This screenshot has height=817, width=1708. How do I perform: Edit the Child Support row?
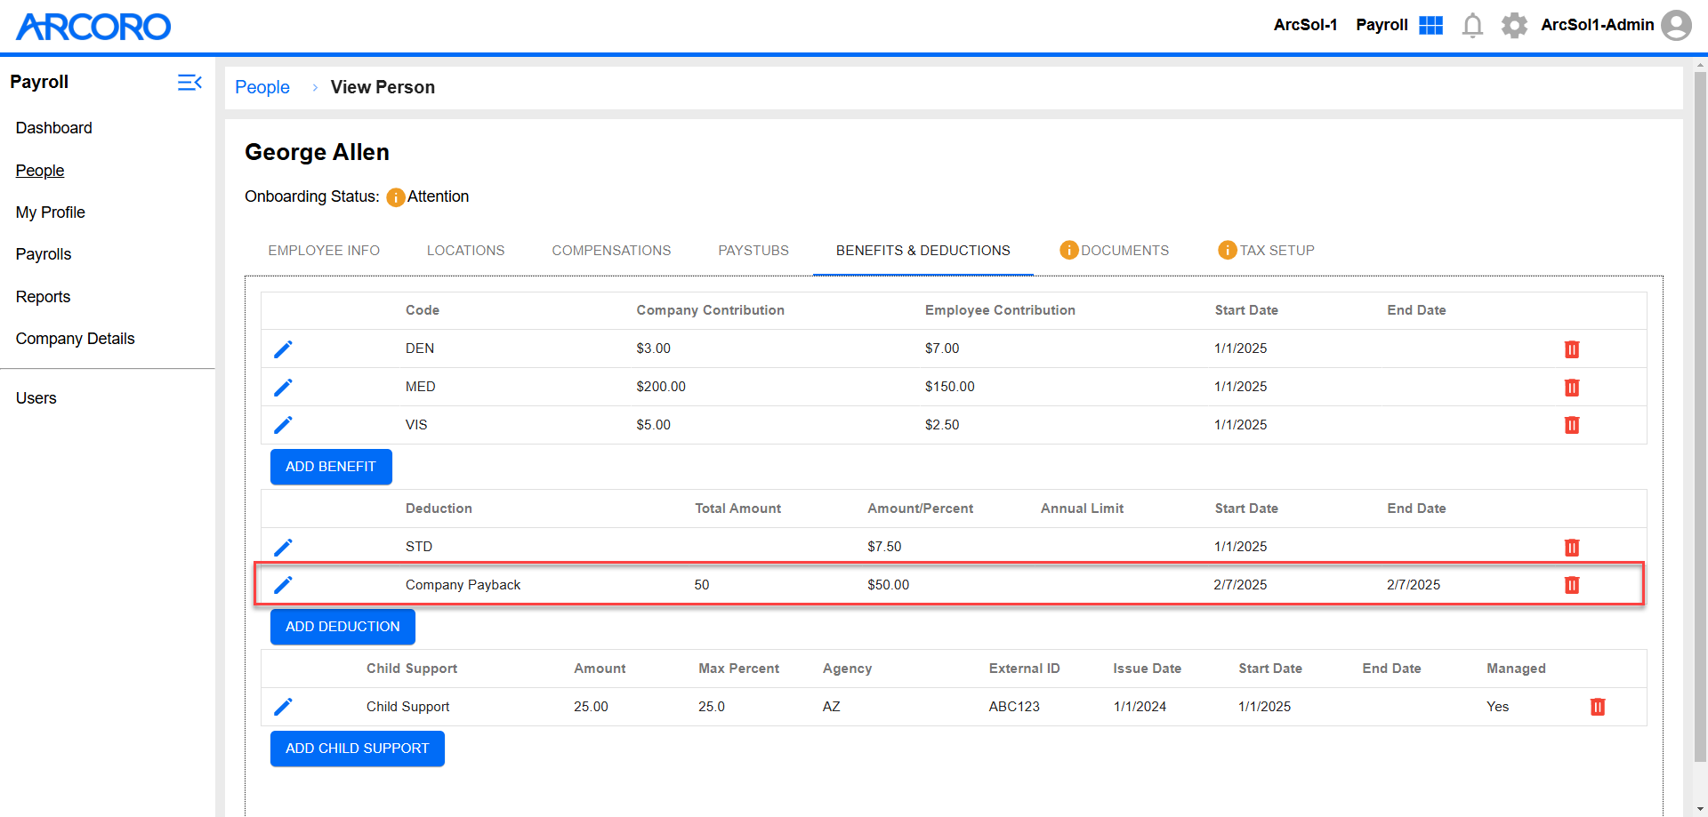[x=283, y=707]
